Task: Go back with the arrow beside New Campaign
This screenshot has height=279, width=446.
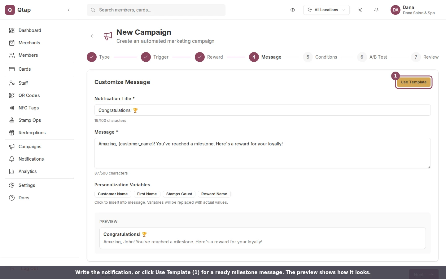Action: point(92,36)
